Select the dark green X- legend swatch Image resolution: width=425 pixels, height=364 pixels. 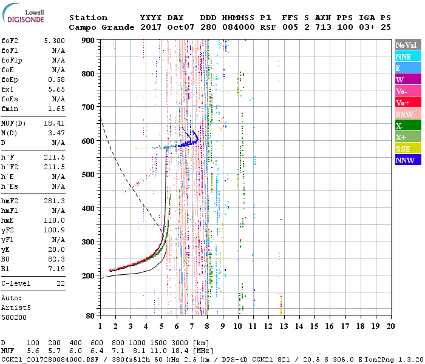[x=407, y=126]
